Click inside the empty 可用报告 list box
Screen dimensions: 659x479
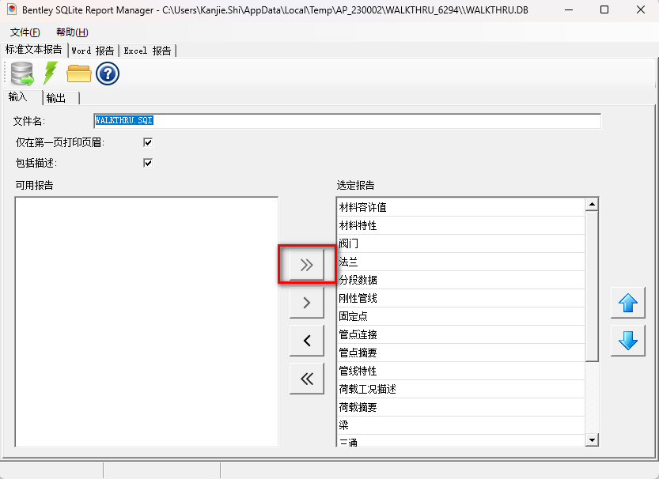(x=146, y=322)
